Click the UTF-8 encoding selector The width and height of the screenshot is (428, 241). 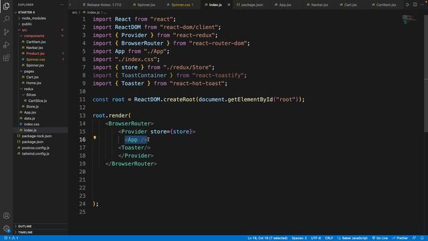[x=316, y=238]
